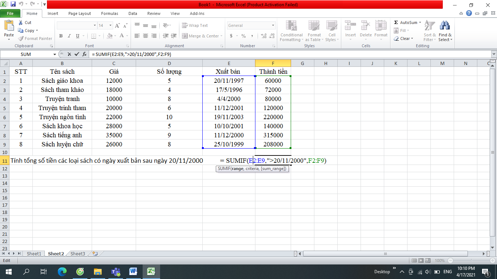Open the Number Format General dropdown
497x279 pixels.
tap(273, 25)
